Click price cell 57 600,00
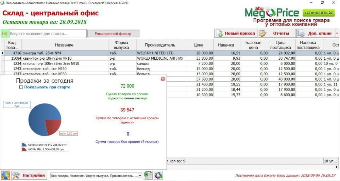This screenshot has width=340, height=181. [x=200, y=79]
